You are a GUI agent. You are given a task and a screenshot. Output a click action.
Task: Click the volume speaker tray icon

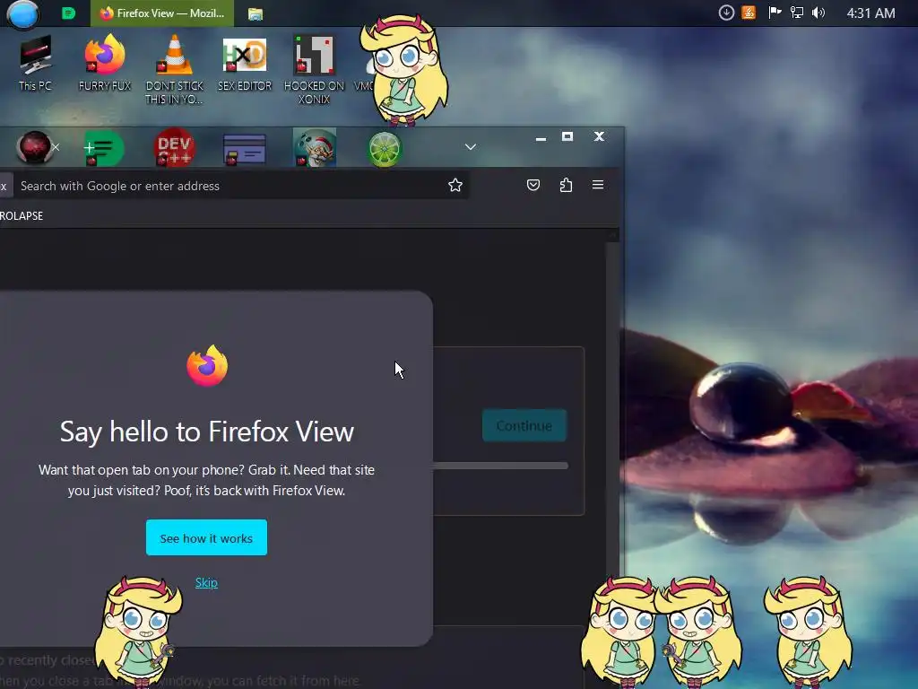(818, 13)
